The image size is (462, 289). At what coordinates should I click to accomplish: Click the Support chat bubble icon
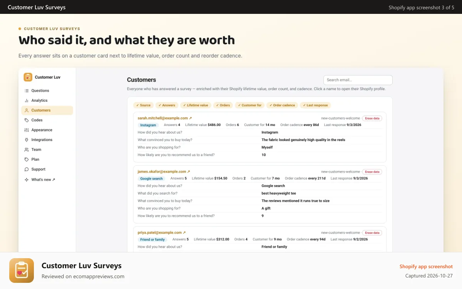27,169
